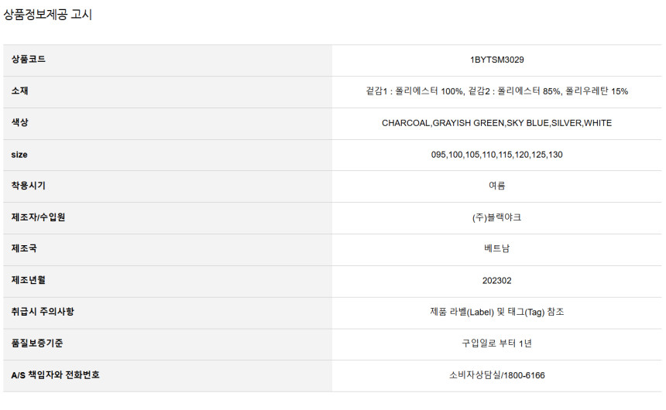Screen dimensions: 666x410
Task: Click the manufacture date 202302
Action: pos(497,281)
